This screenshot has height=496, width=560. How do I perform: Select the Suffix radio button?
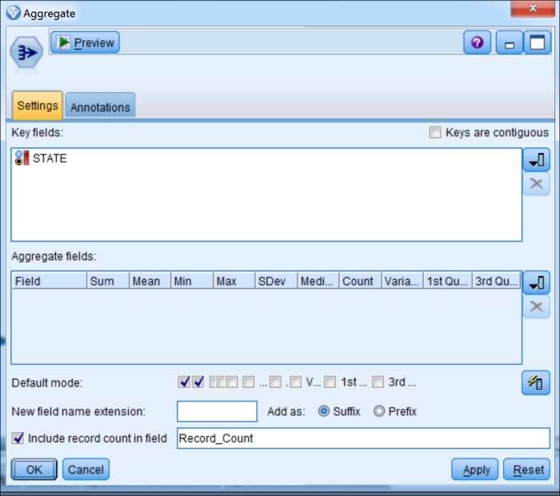[323, 411]
